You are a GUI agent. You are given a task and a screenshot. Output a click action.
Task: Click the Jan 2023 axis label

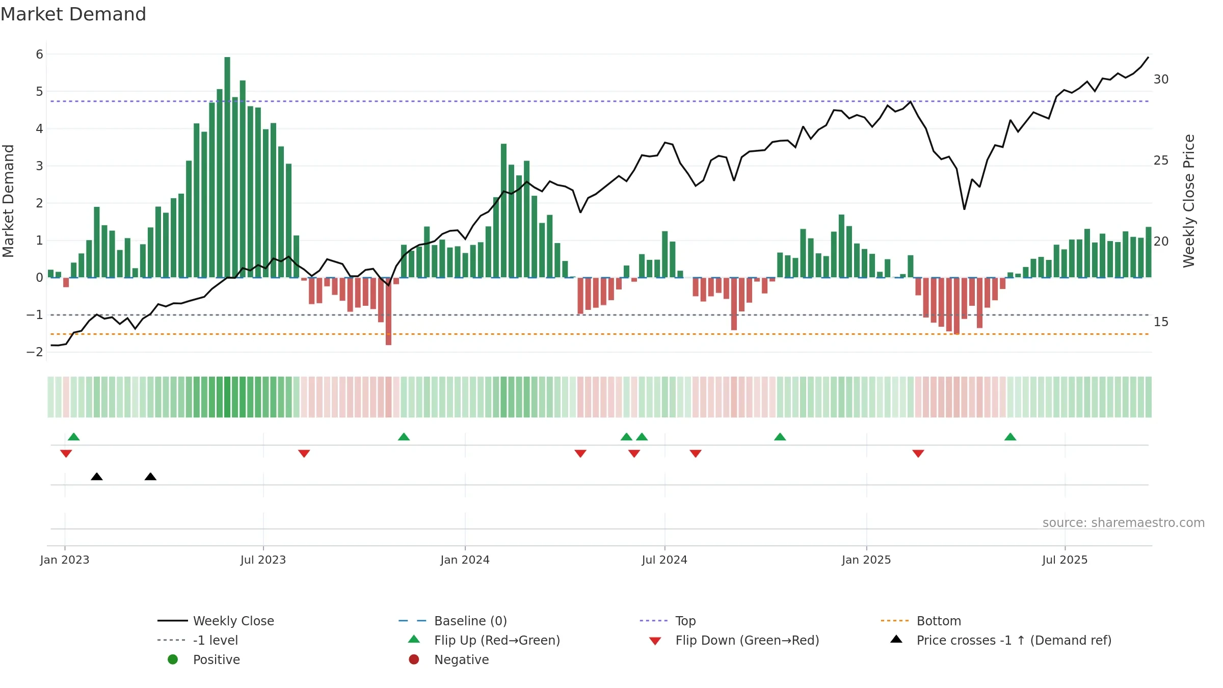[65, 560]
